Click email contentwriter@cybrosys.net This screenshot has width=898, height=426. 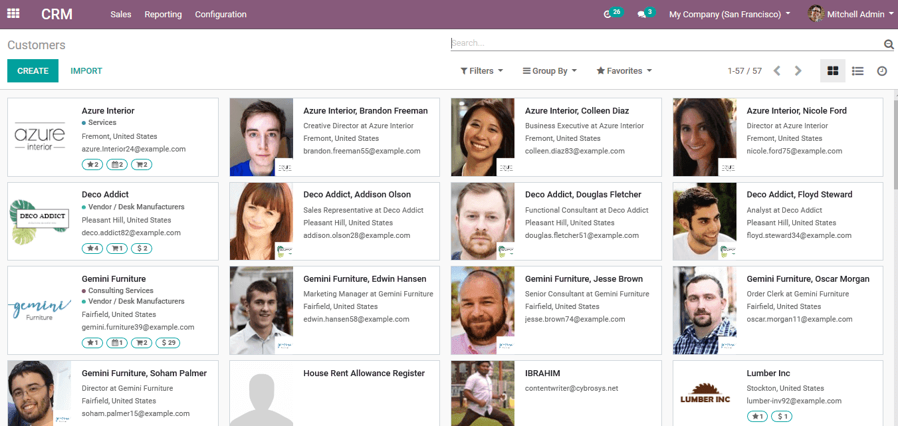point(572,388)
